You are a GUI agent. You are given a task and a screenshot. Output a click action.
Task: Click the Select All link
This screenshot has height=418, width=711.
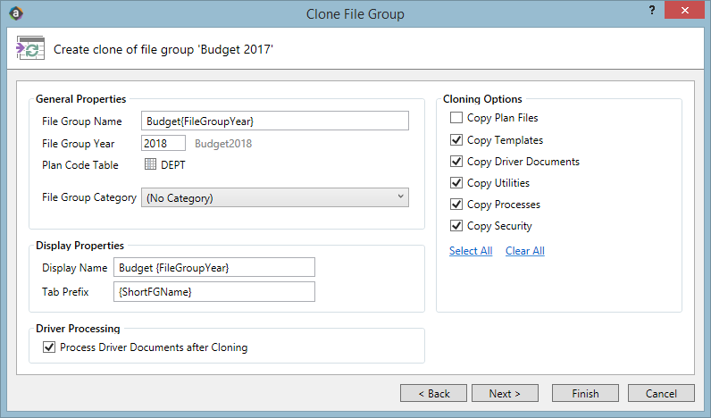pos(471,251)
